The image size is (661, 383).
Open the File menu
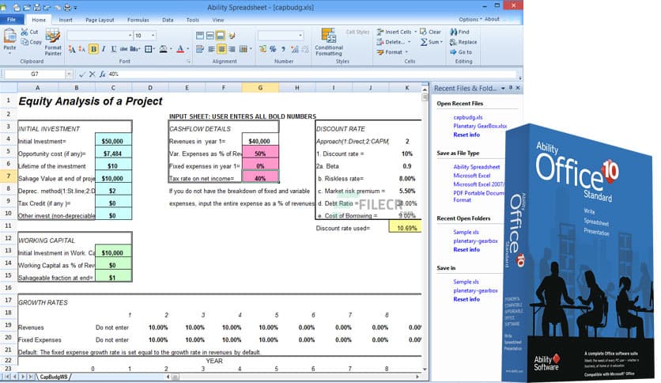(x=11, y=20)
